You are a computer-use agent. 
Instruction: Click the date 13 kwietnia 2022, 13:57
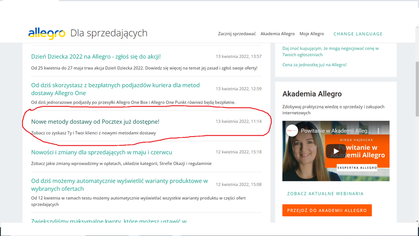click(x=239, y=56)
